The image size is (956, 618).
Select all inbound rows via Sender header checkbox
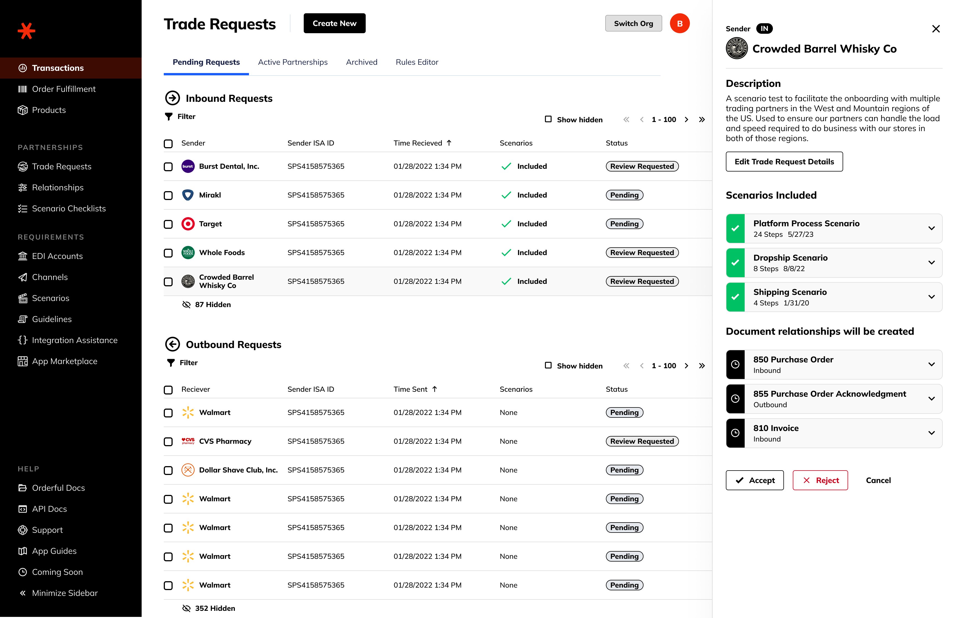click(x=168, y=144)
